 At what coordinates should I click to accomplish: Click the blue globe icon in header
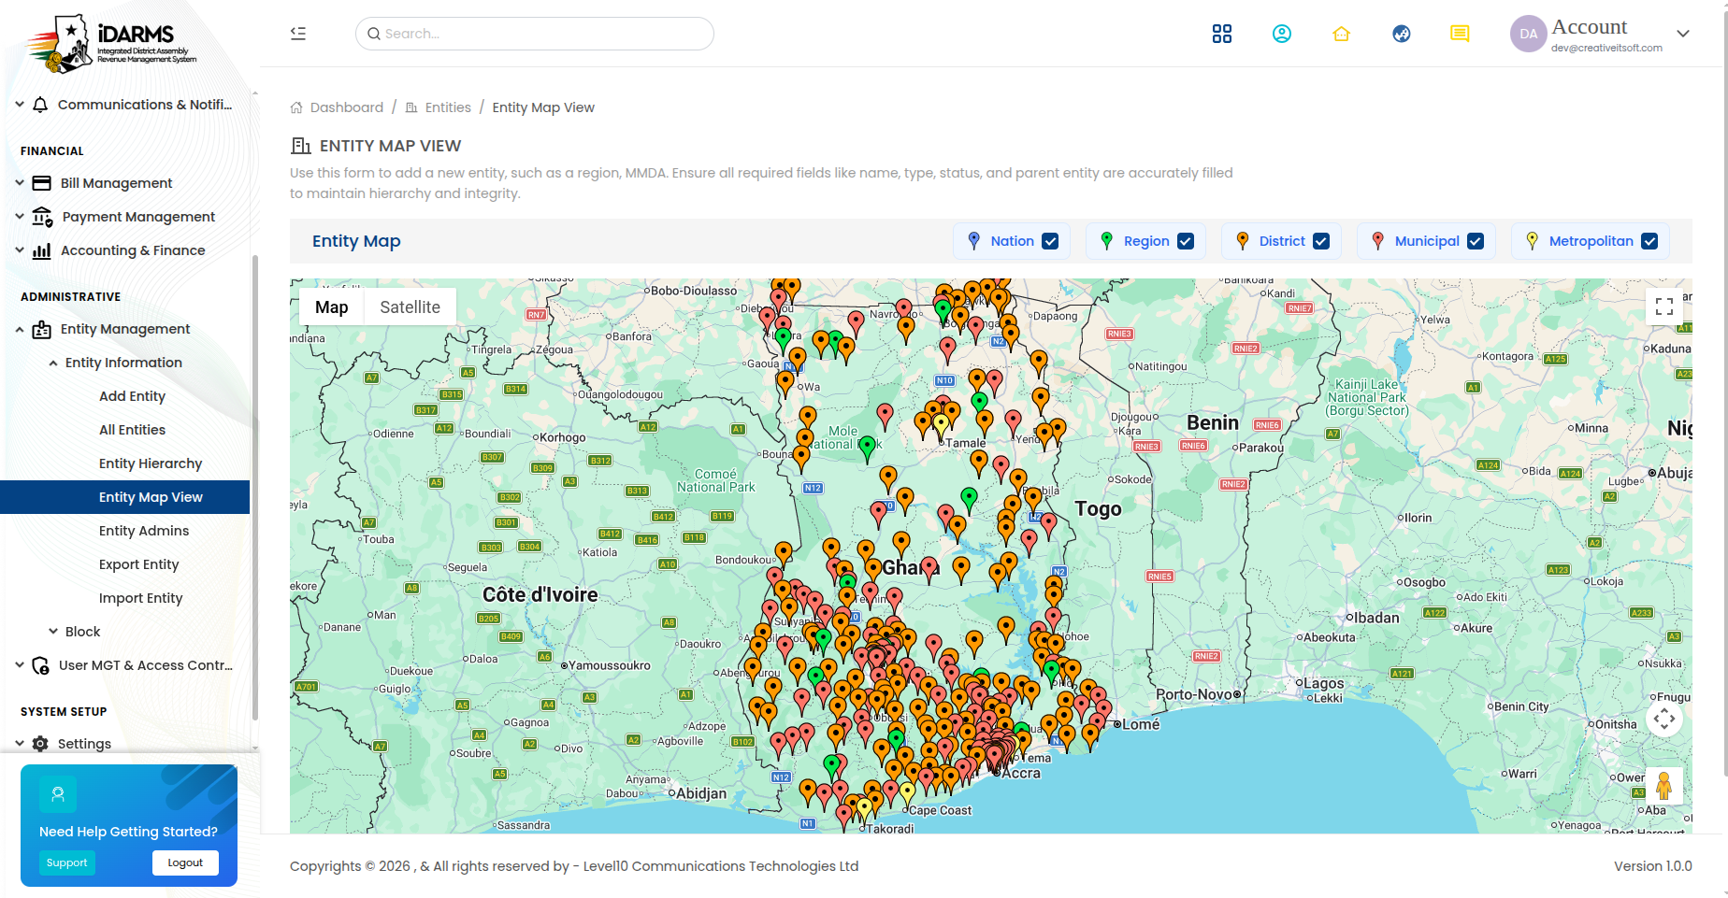point(1402,34)
